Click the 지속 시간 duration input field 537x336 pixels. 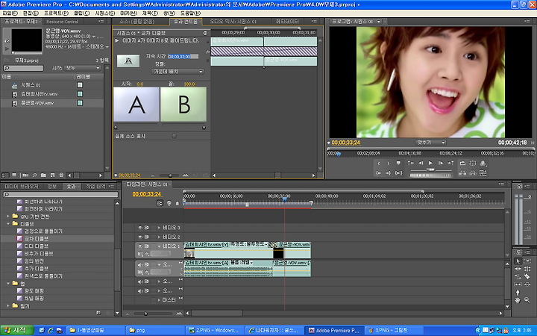coord(183,57)
